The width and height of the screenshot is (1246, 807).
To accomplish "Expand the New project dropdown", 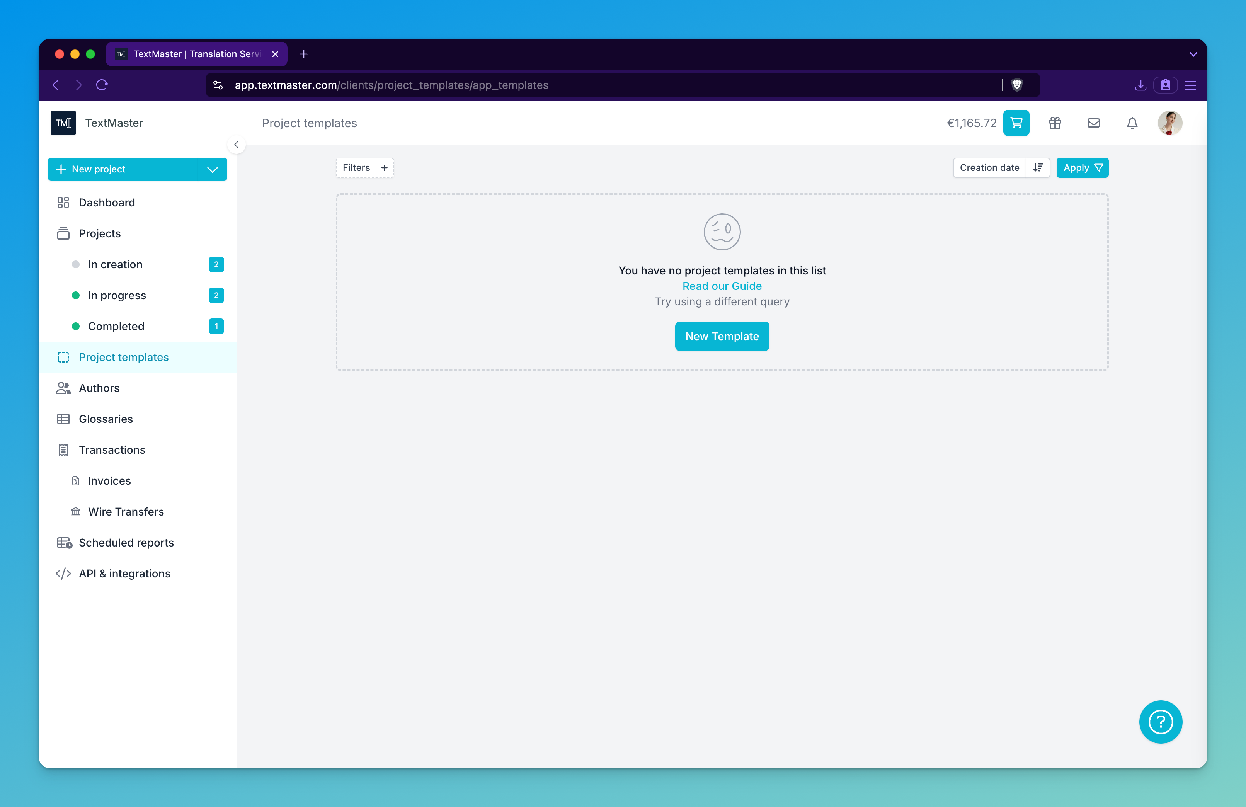I will [x=212, y=169].
